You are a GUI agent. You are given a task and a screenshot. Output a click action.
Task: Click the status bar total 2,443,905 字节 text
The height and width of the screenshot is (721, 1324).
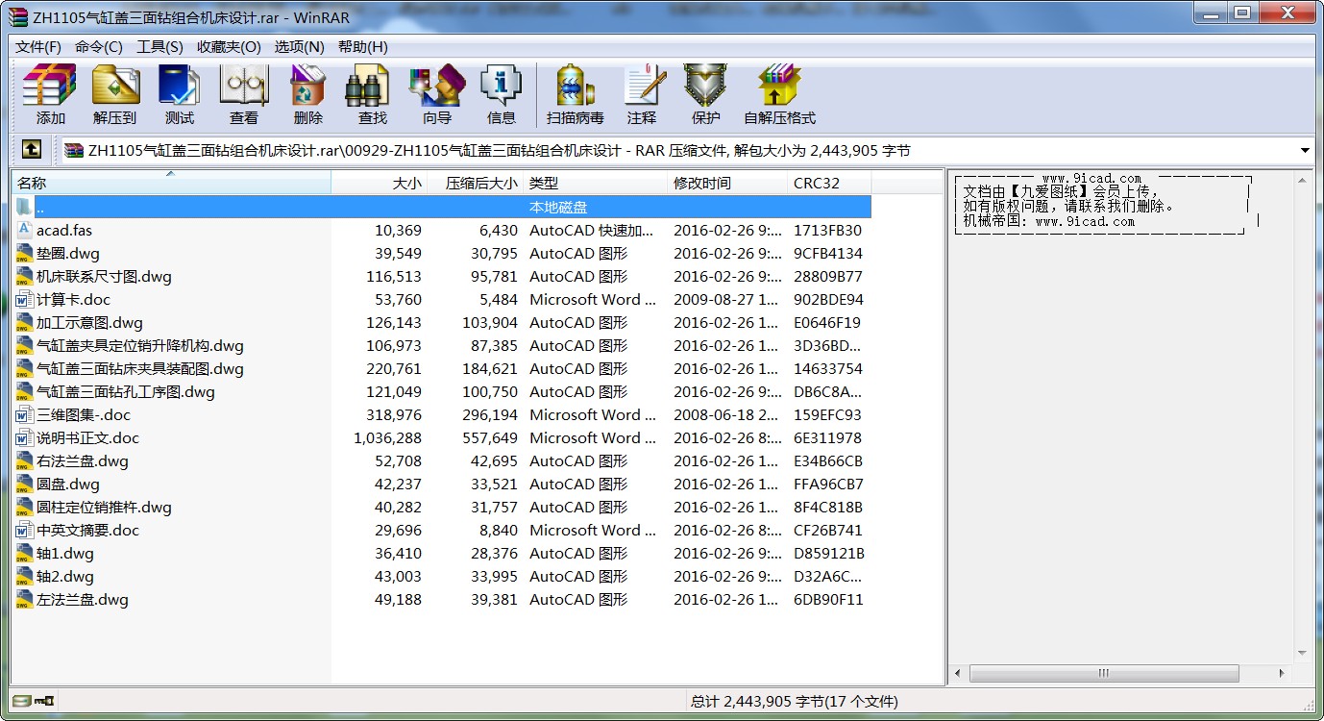794,701
